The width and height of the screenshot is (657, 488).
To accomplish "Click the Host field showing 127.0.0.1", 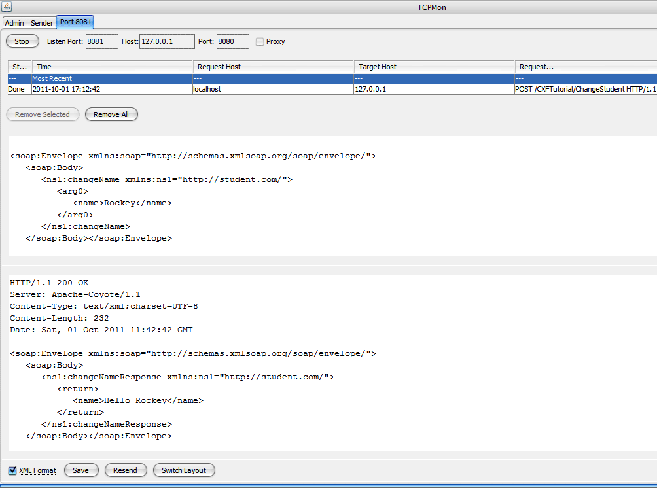I will (x=167, y=42).
